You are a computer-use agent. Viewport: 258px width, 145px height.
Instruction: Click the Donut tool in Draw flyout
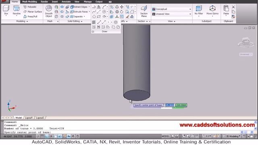[116, 22]
